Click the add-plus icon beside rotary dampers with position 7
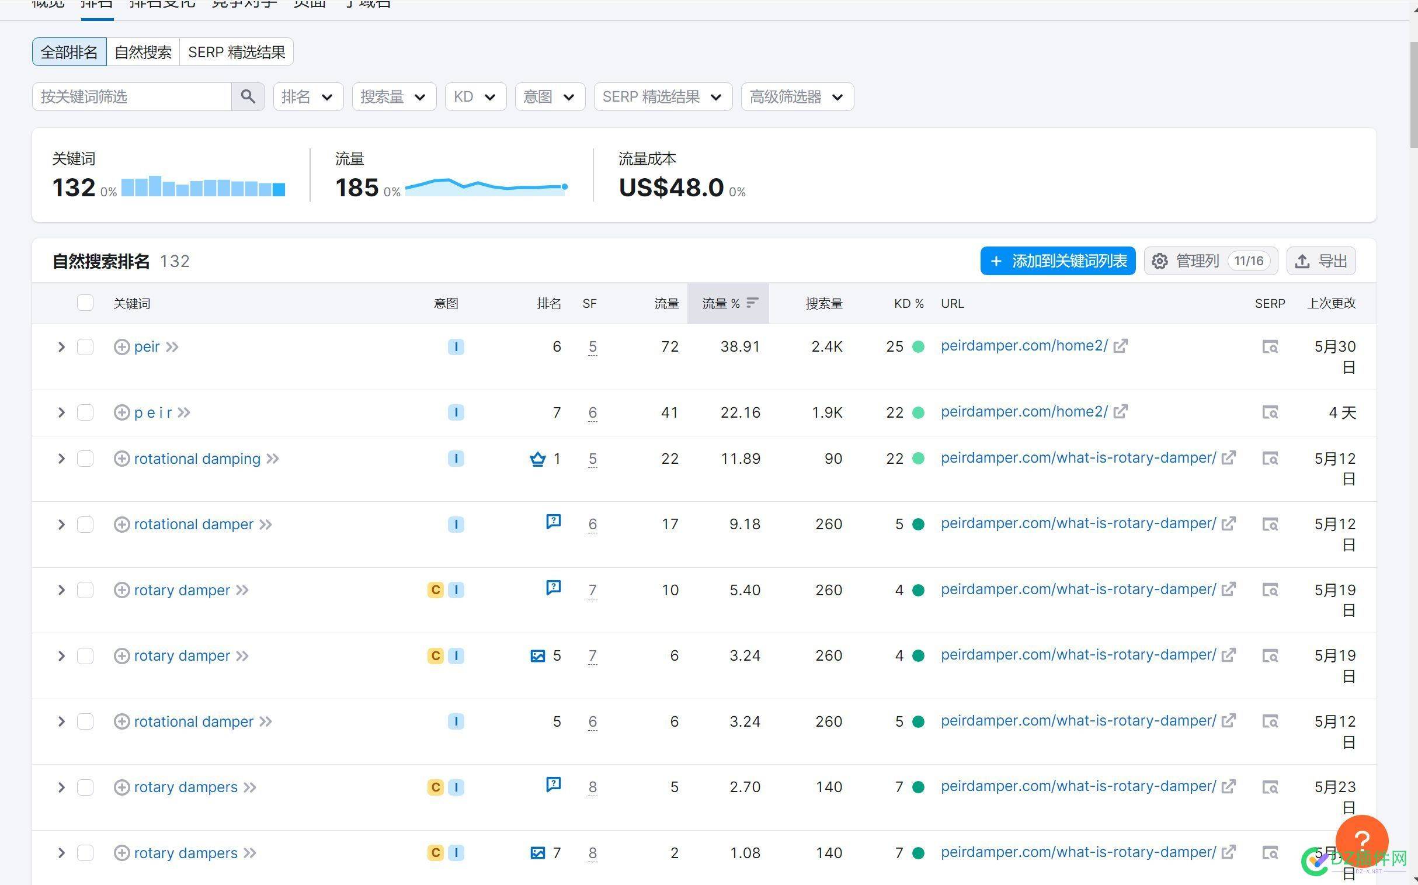This screenshot has width=1418, height=885. point(121,853)
